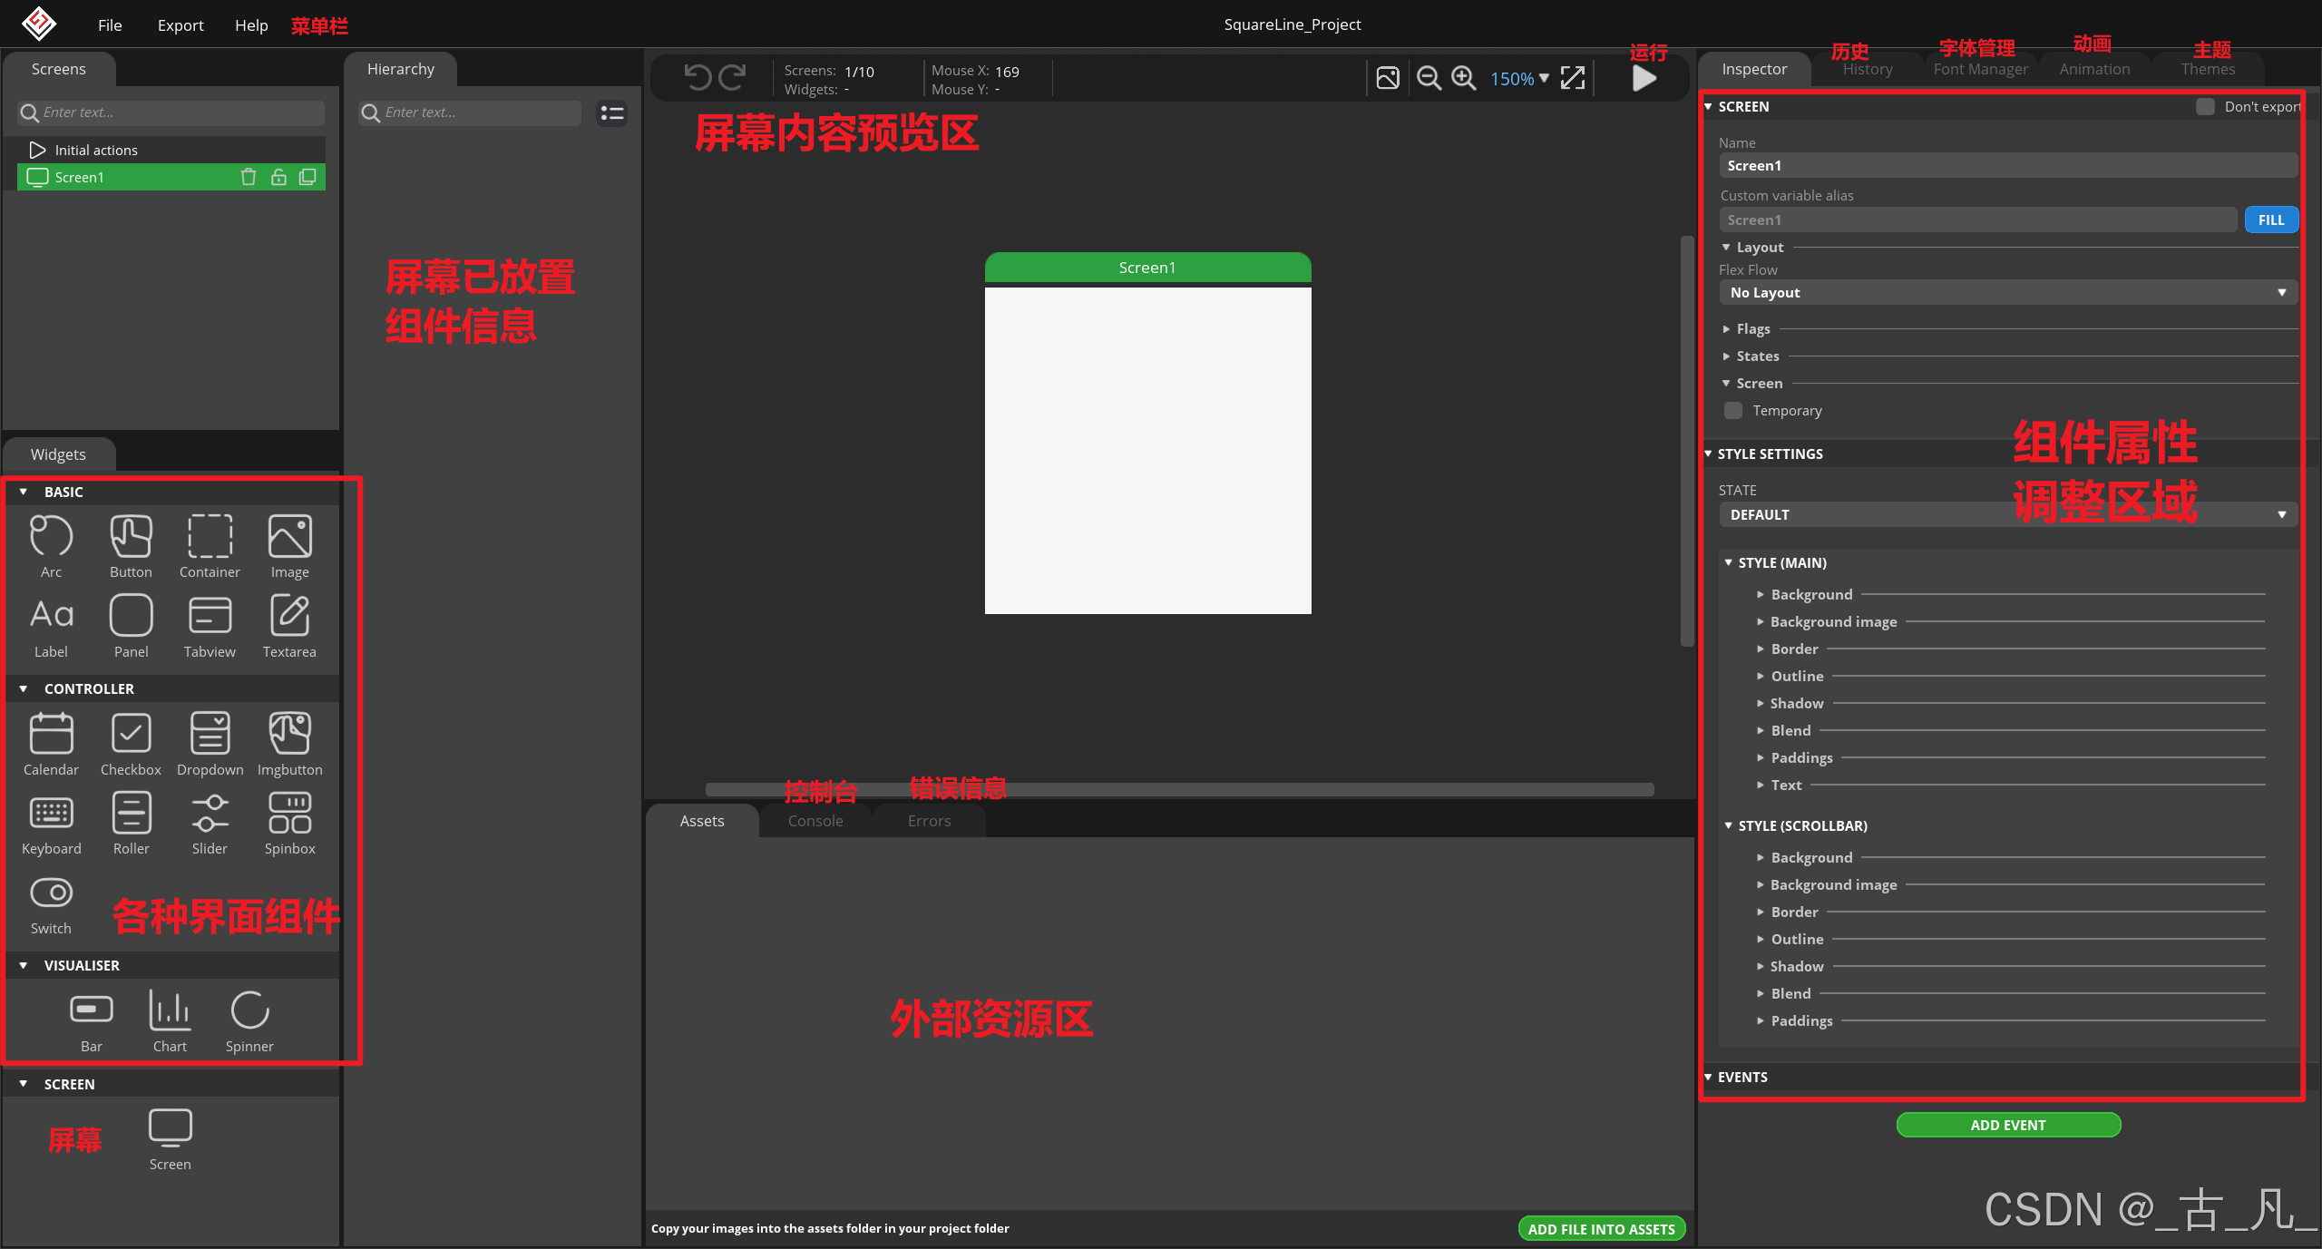
Task: Tick the Temporary screen checkbox
Action: (x=1733, y=410)
